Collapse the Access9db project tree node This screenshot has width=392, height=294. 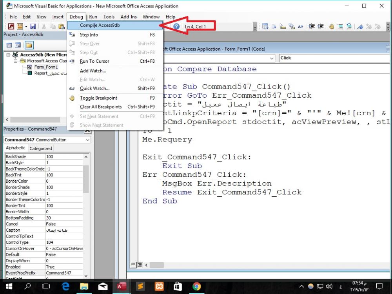[8, 55]
